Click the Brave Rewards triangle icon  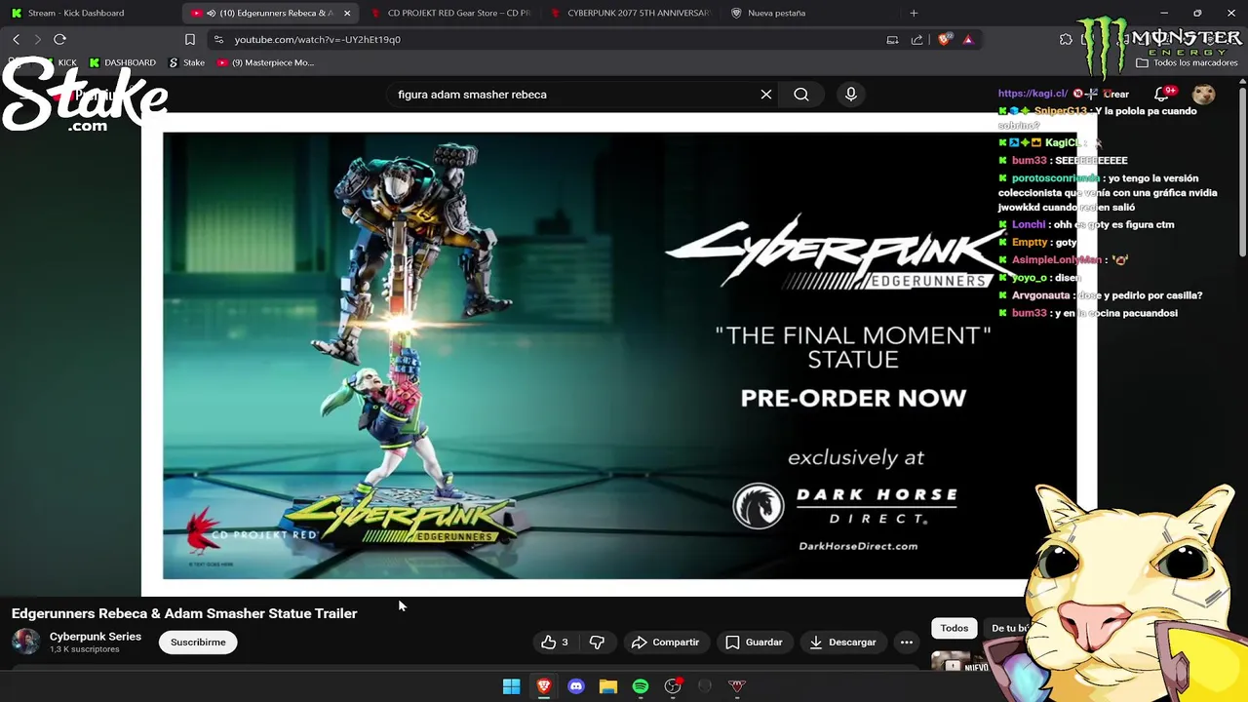pos(967,40)
